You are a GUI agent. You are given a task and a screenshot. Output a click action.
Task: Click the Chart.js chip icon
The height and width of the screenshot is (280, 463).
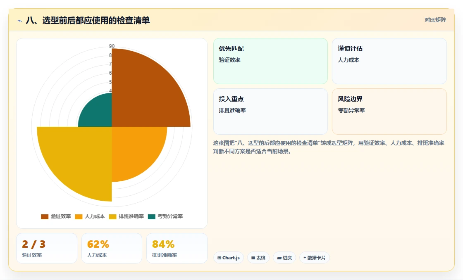pyautogui.click(x=220, y=258)
